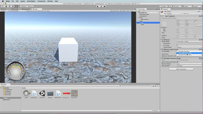Choose Scale With Screen Size option
The height and width of the screenshot is (114, 203).
coord(189,53)
